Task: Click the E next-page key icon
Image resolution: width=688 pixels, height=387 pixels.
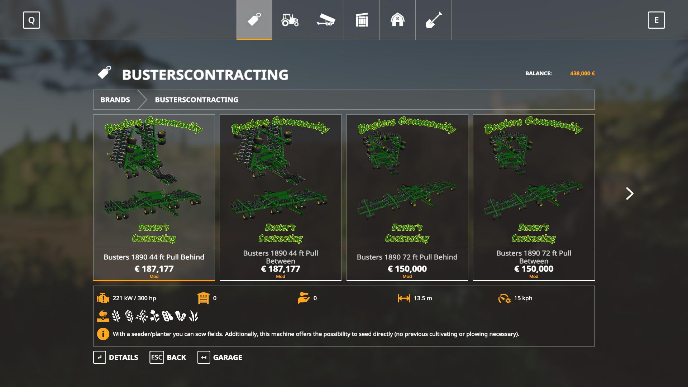Action: [x=656, y=20]
